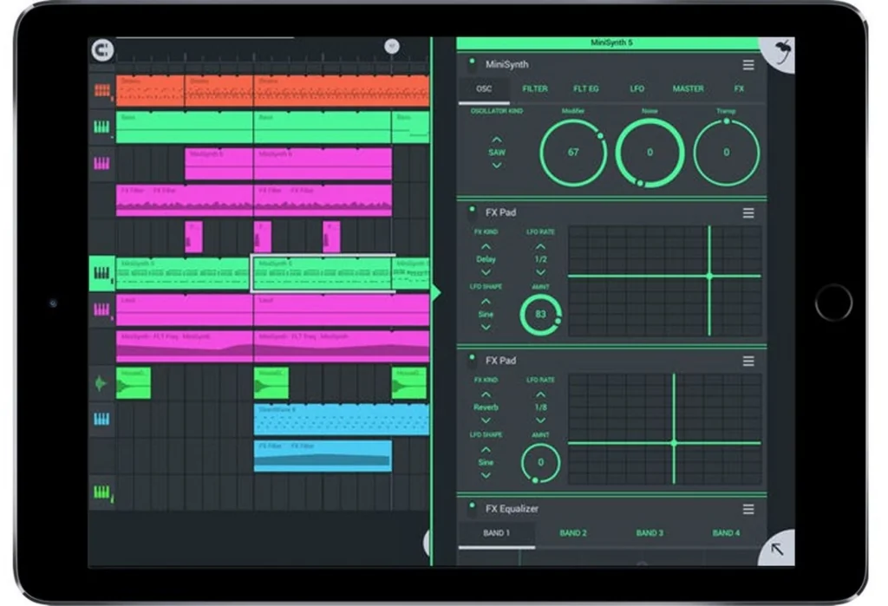Select the blue SuperWave pattern clip
The image size is (888, 606).
[342, 420]
